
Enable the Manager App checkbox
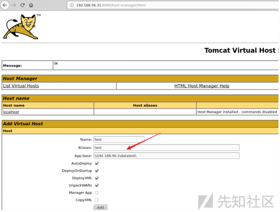click(97, 193)
